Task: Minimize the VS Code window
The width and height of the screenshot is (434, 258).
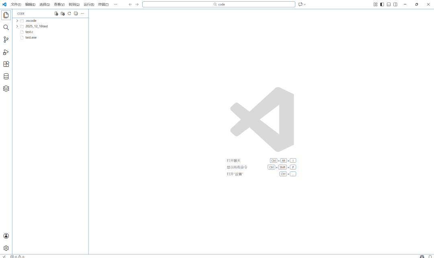Action: pos(405,4)
